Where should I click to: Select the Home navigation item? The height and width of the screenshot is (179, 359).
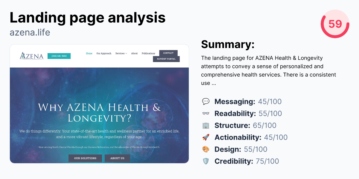pyautogui.click(x=89, y=53)
